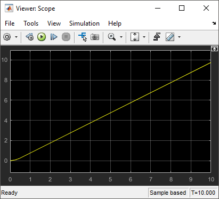Minimize the Scope window
The height and width of the screenshot is (199, 219).
158,8
